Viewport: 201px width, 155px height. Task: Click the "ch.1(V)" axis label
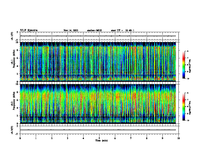click(12, 36)
